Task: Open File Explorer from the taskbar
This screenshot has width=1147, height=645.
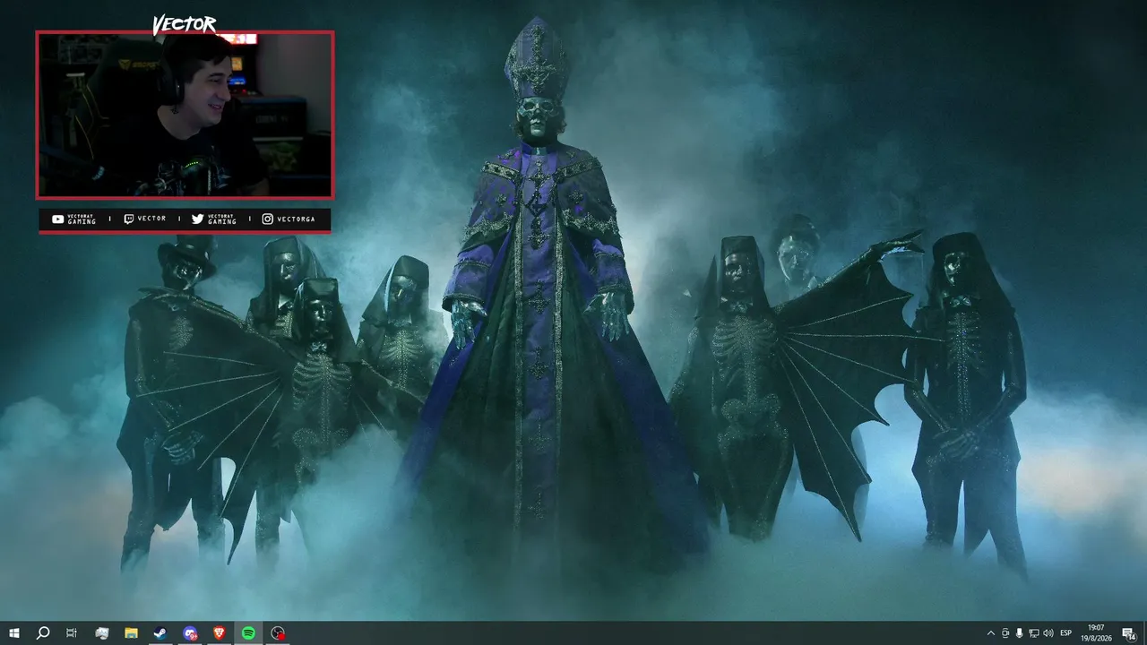Action: [131, 632]
